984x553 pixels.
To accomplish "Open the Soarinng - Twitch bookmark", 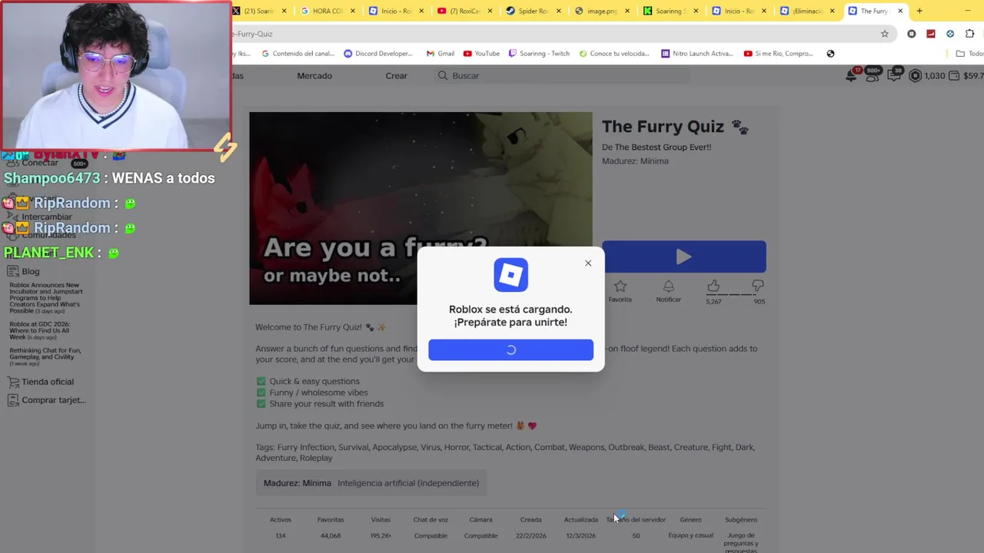I will (x=539, y=54).
